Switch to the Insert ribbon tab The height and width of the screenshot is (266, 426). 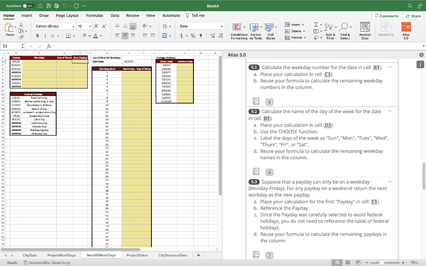(27, 15)
